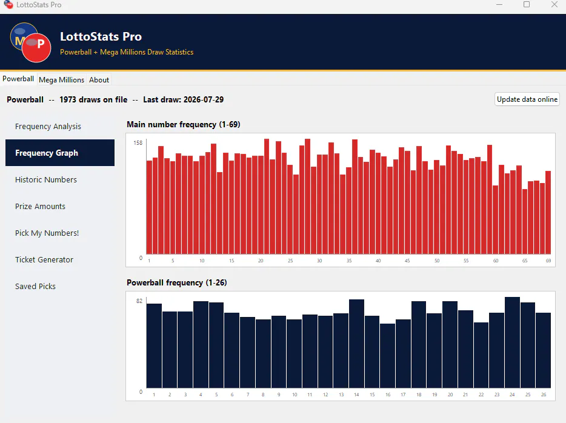Viewport: 566px width, 423px height.
Task: Select the Frequency Graph sidebar item
Action: coord(60,153)
